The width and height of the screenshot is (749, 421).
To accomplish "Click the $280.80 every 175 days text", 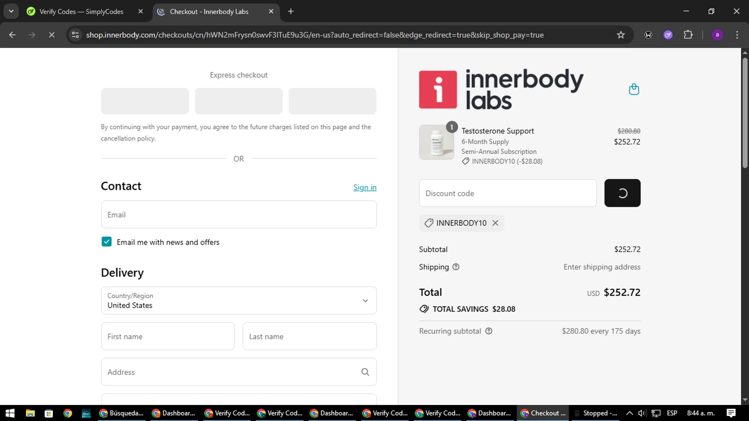I will pos(601,331).
